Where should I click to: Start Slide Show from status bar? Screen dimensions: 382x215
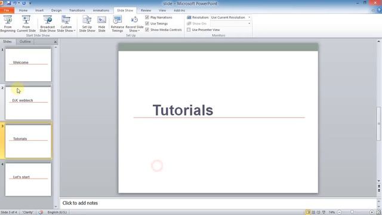(x=324, y=213)
